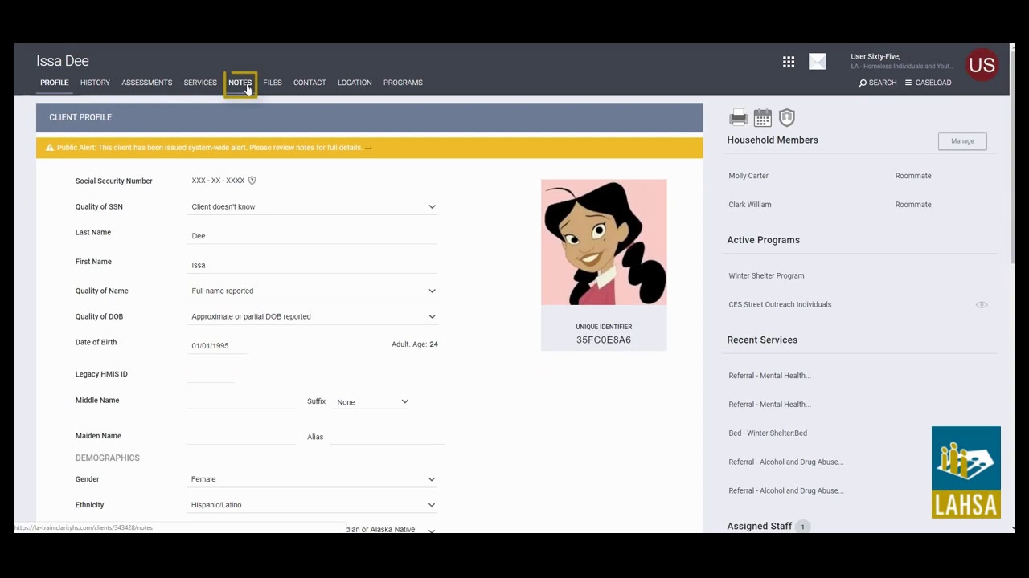The width and height of the screenshot is (1029, 578).
Task: Click the shield privacy icon above Household Members
Action: (787, 118)
